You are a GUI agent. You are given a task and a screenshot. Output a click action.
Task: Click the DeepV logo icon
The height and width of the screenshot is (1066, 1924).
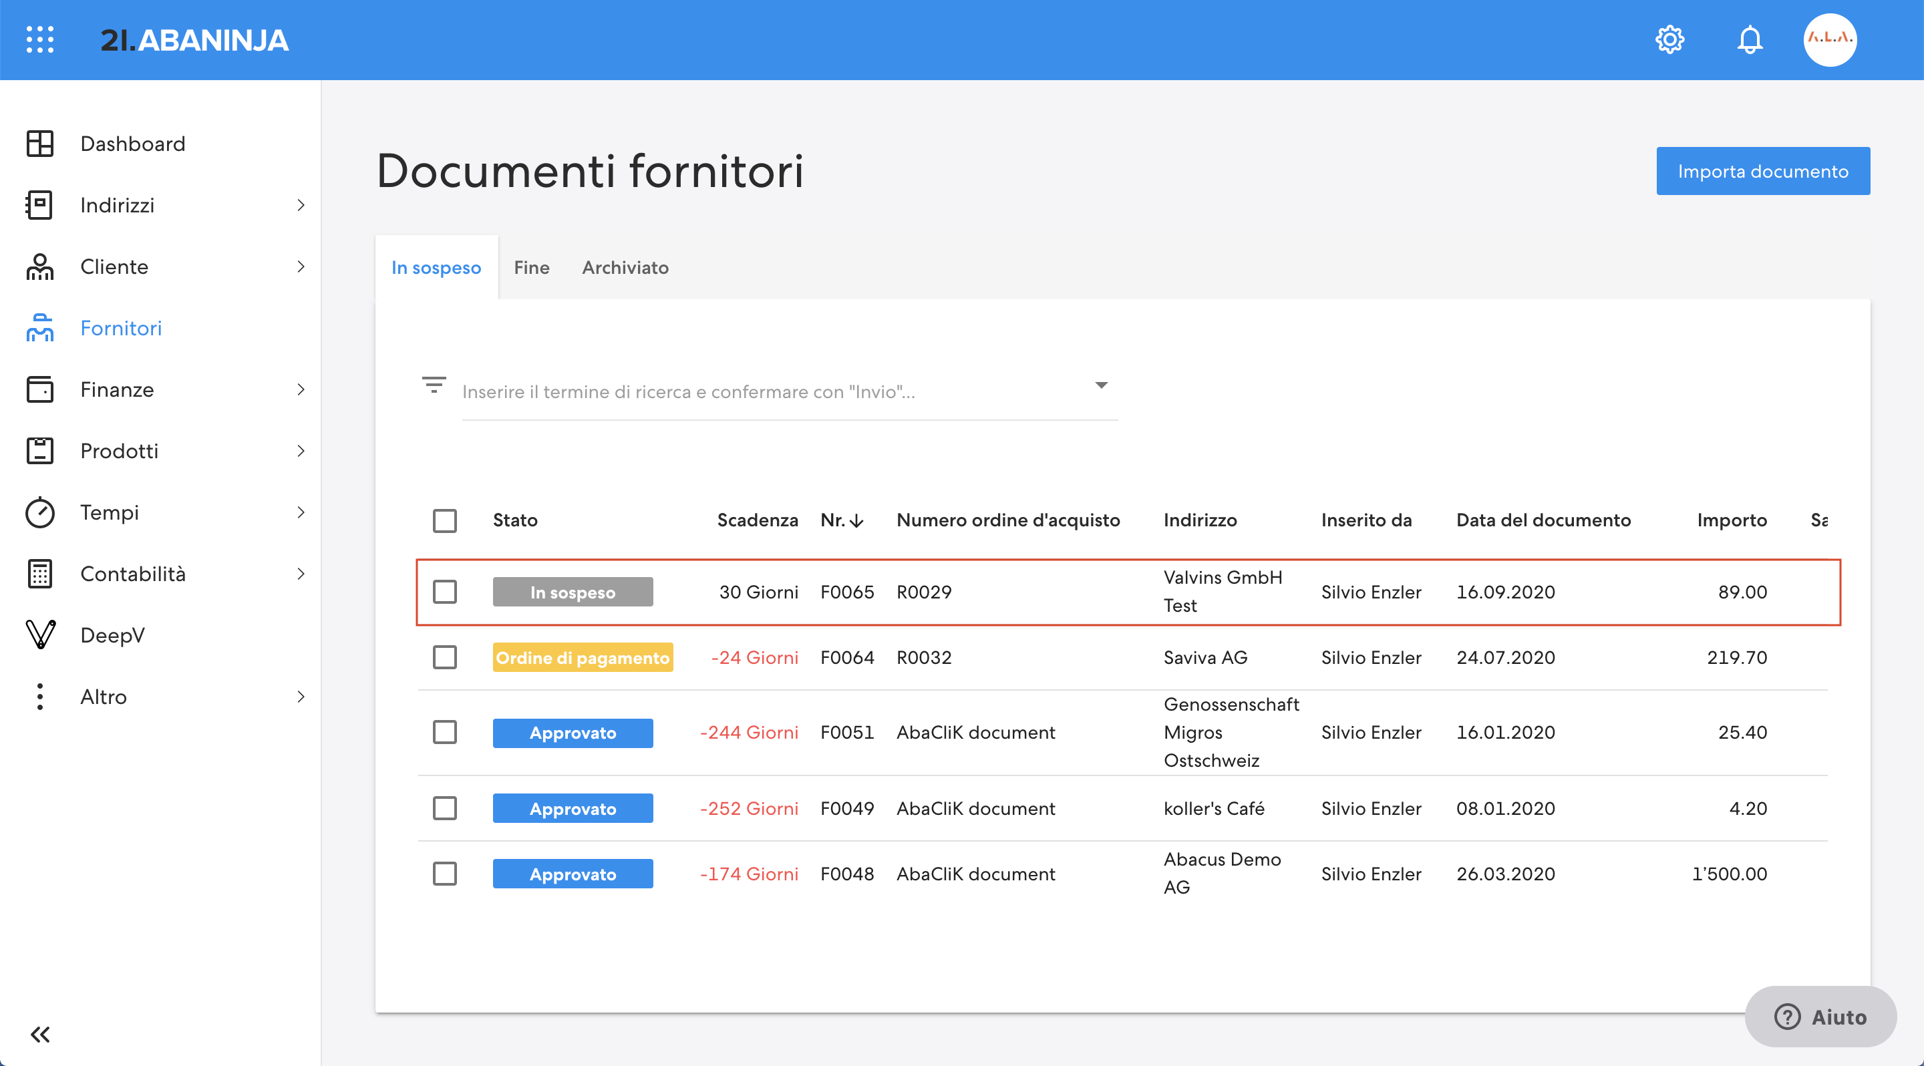pyautogui.click(x=39, y=635)
